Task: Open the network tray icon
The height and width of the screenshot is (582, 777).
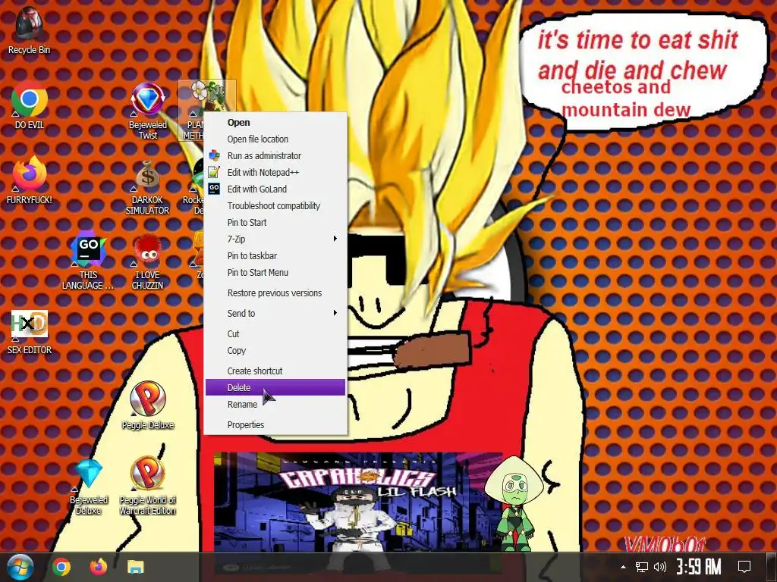Action: pyautogui.click(x=642, y=567)
